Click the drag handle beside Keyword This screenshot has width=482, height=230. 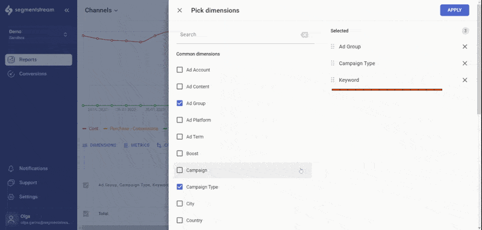pyautogui.click(x=333, y=80)
